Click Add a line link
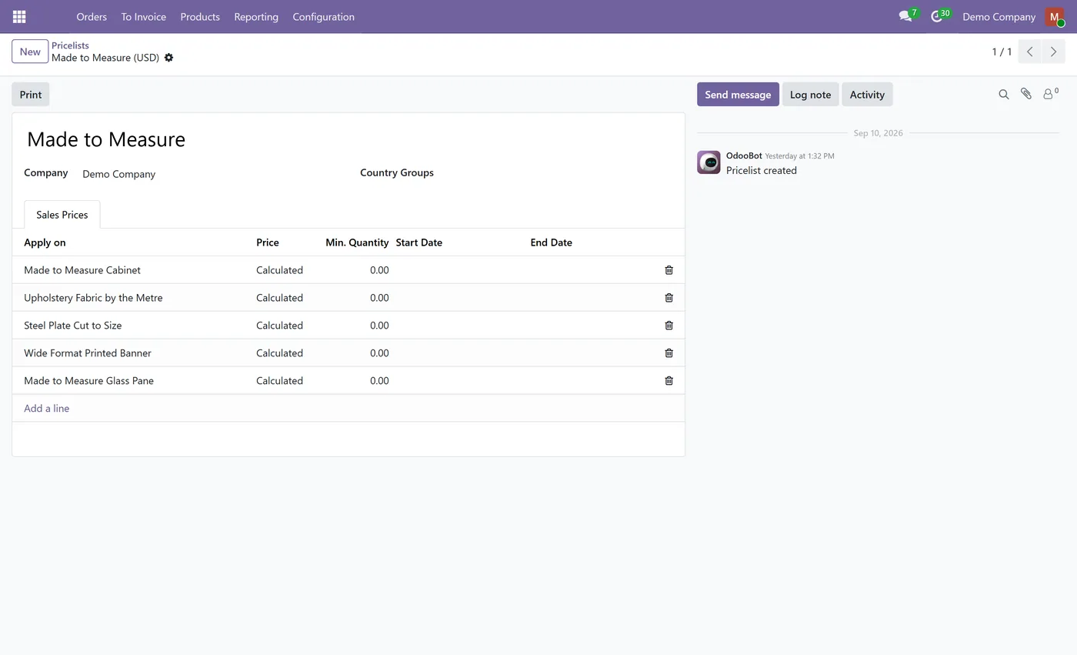 (46, 409)
